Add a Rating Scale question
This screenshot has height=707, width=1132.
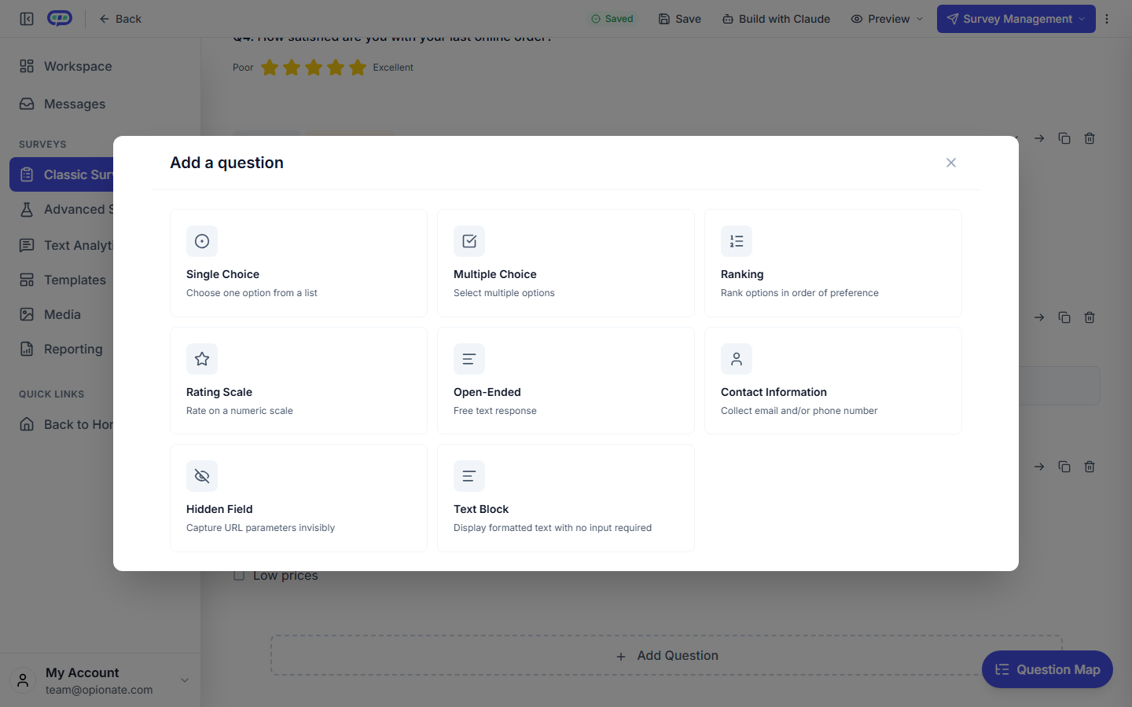[x=299, y=381]
